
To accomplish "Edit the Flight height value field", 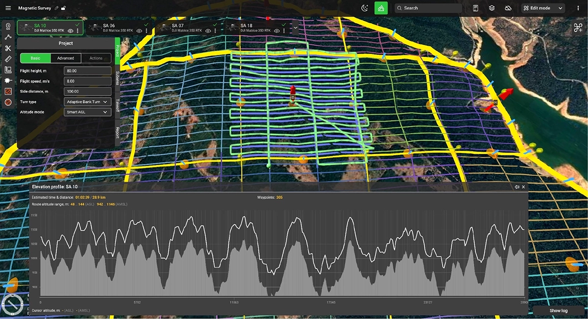I will point(87,70).
